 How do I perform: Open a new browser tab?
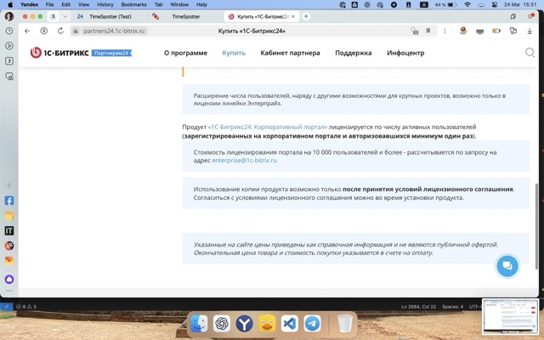pyautogui.click(x=306, y=16)
